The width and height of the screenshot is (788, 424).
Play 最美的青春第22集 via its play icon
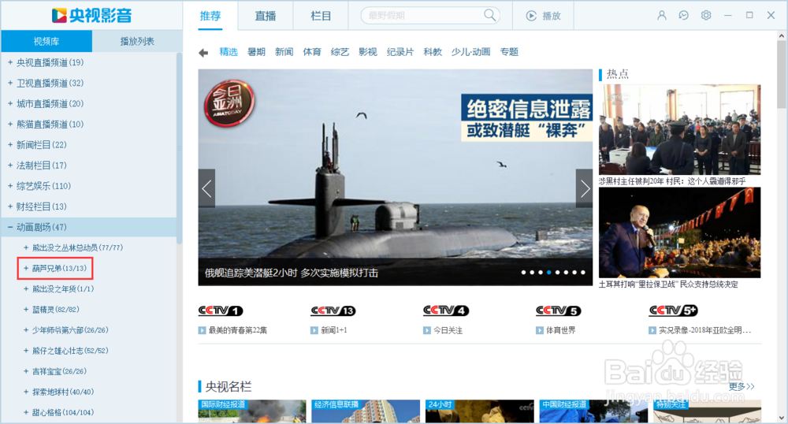(202, 330)
